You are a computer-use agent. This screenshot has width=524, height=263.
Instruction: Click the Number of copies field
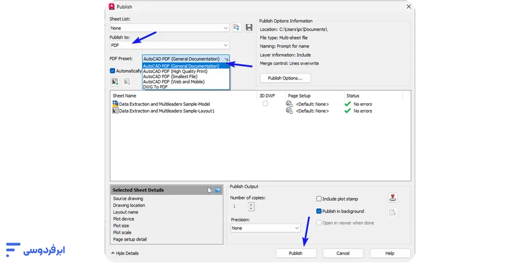tap(239, 207)
